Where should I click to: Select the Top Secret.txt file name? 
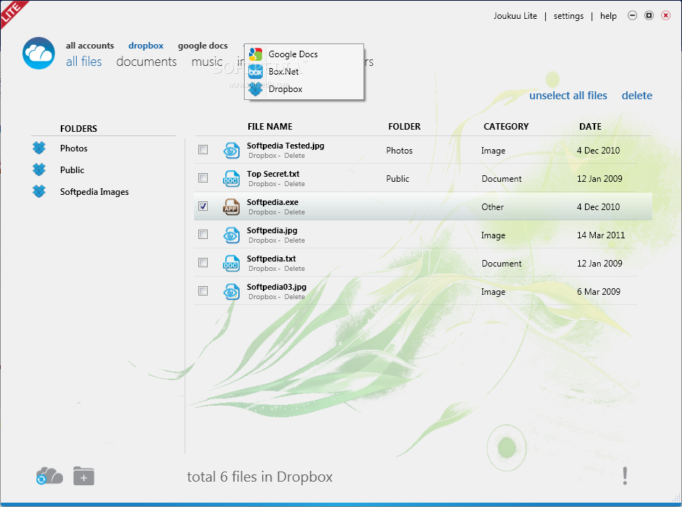(x=273, y=174)
